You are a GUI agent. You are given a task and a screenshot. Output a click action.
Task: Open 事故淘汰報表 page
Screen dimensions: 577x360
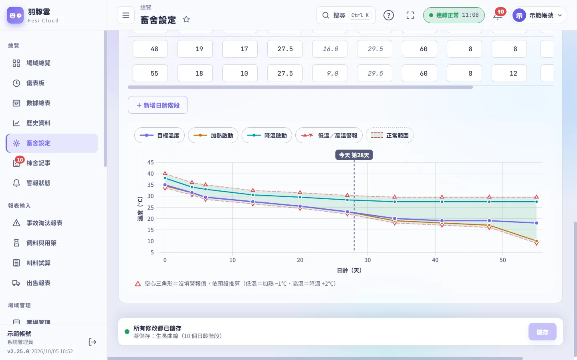click(x=52, y=223)
